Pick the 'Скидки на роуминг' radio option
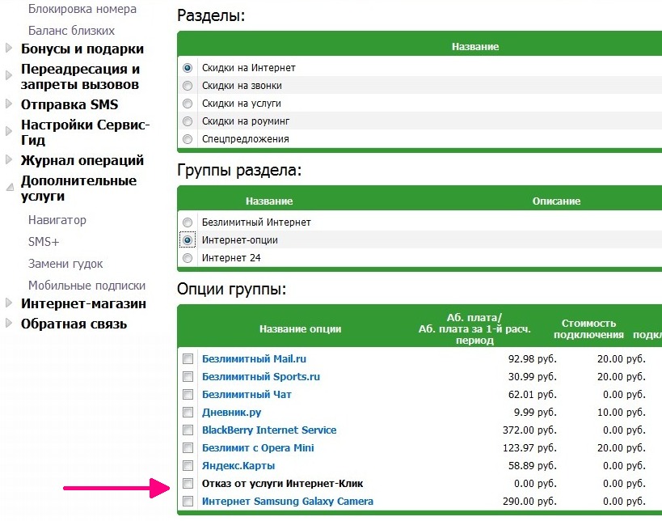Screen dimensions: 662x521 pos(188,121)
